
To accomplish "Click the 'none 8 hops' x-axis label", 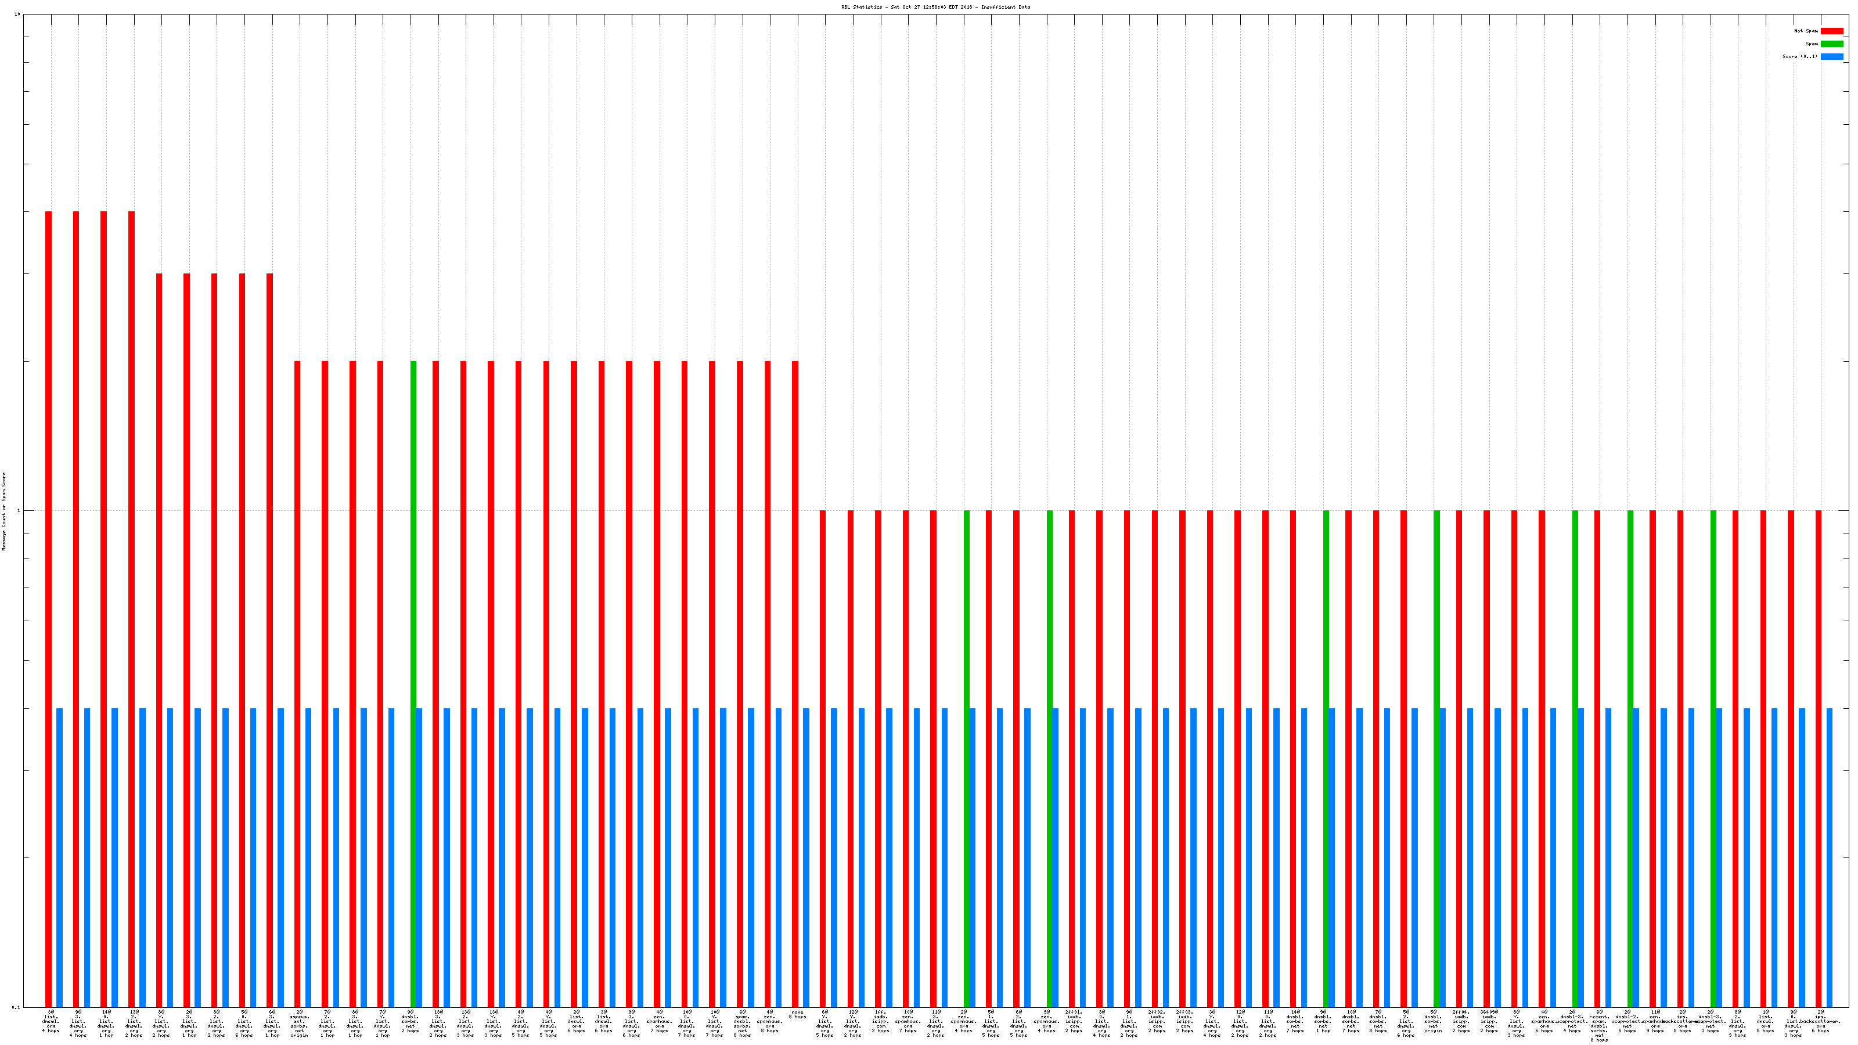I will (797, 1015).
